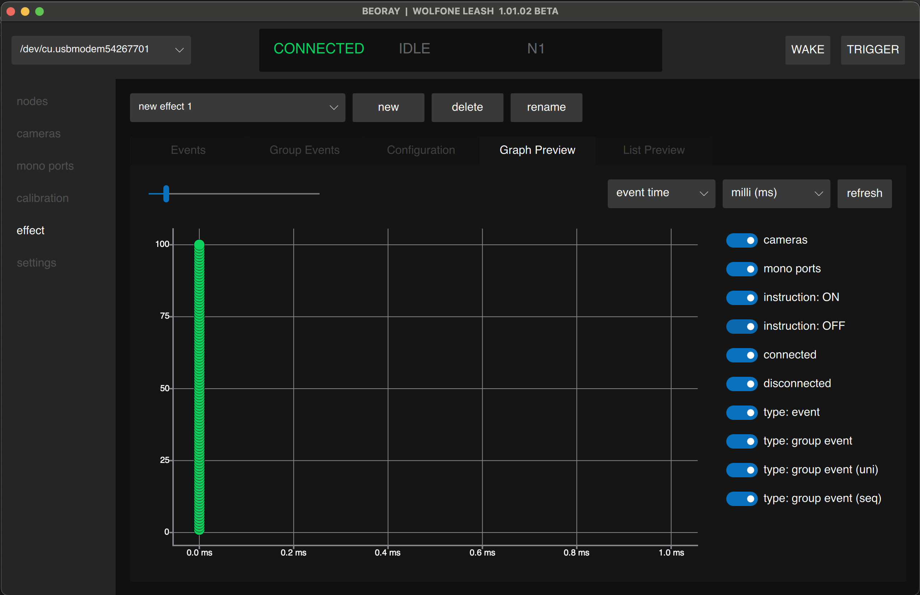Navigate to settings in the sidebar
Image resolution: width=920 pixels, height=595 pixels.
coord(36,262)
